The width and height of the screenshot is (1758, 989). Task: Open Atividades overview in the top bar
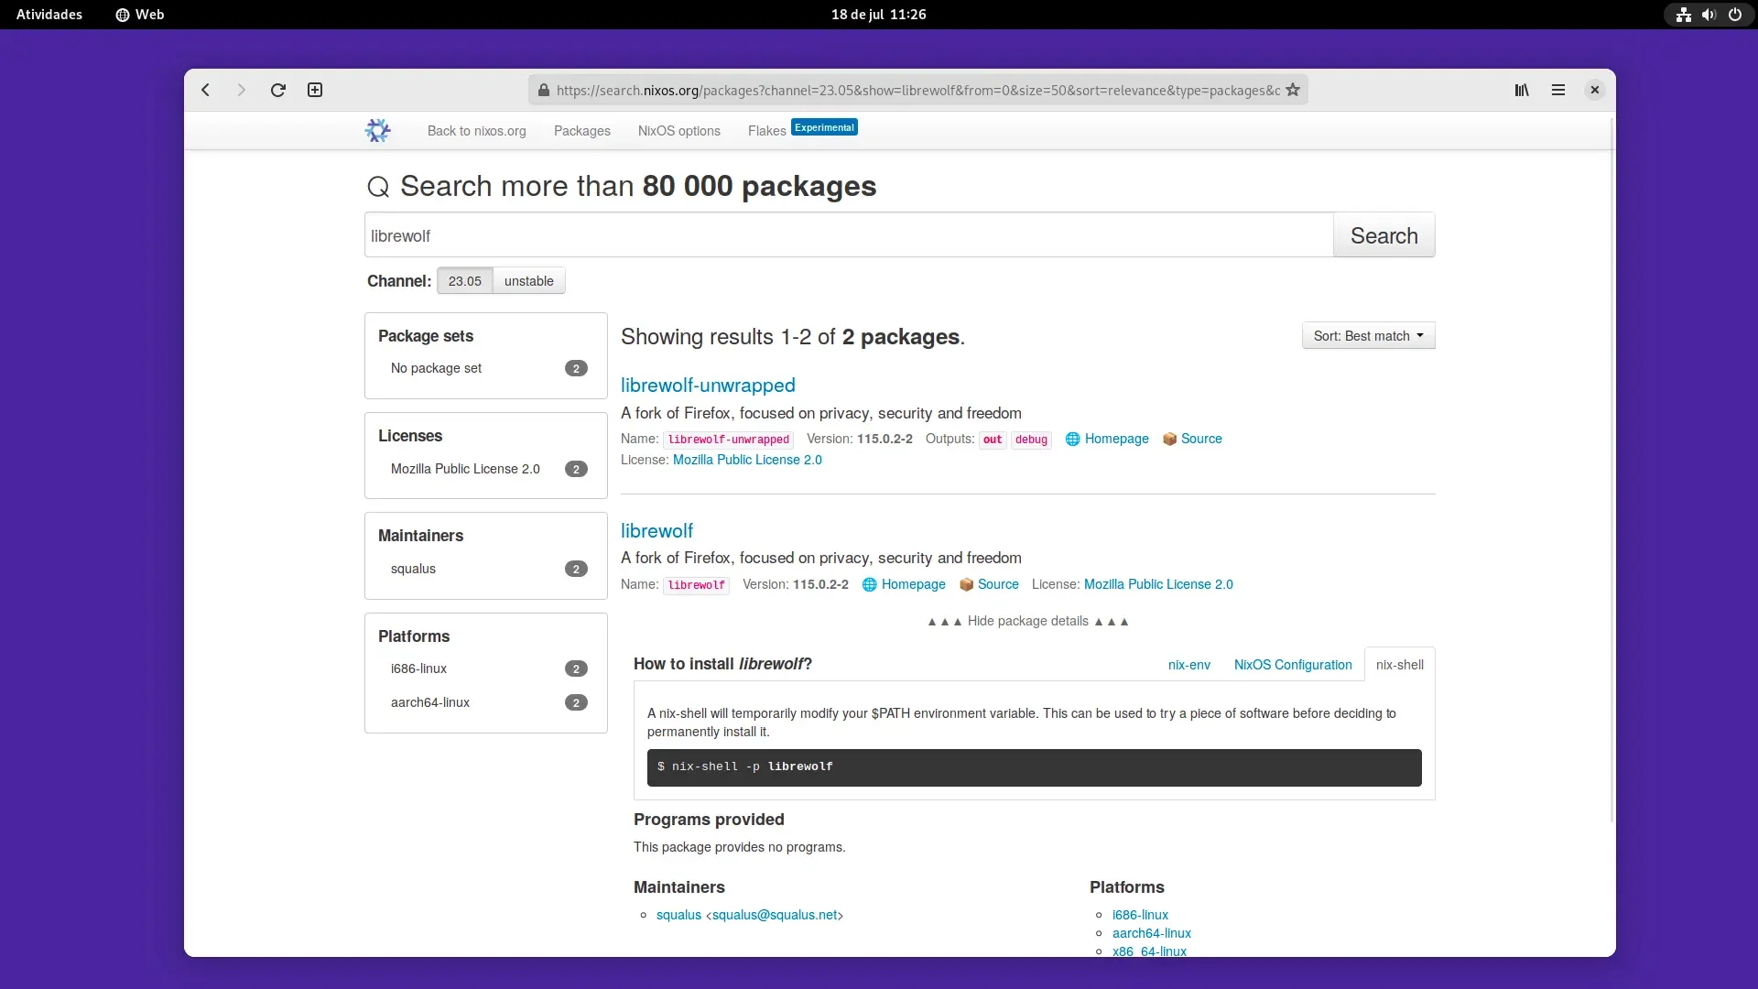49,15
